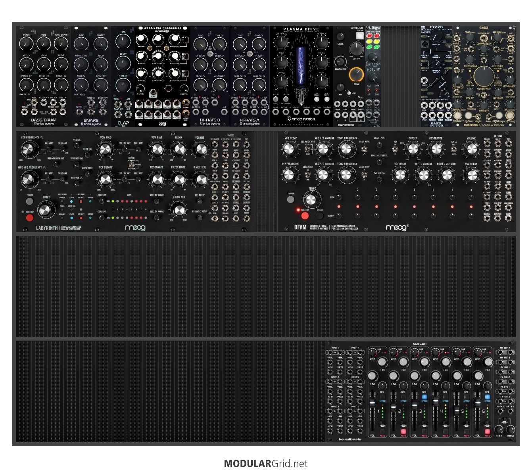Click the U Mix 1 Lvl knob on Labyrinth

tap(200, 179)
